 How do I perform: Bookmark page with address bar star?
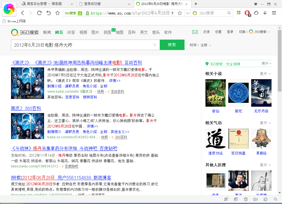[180, 13]
